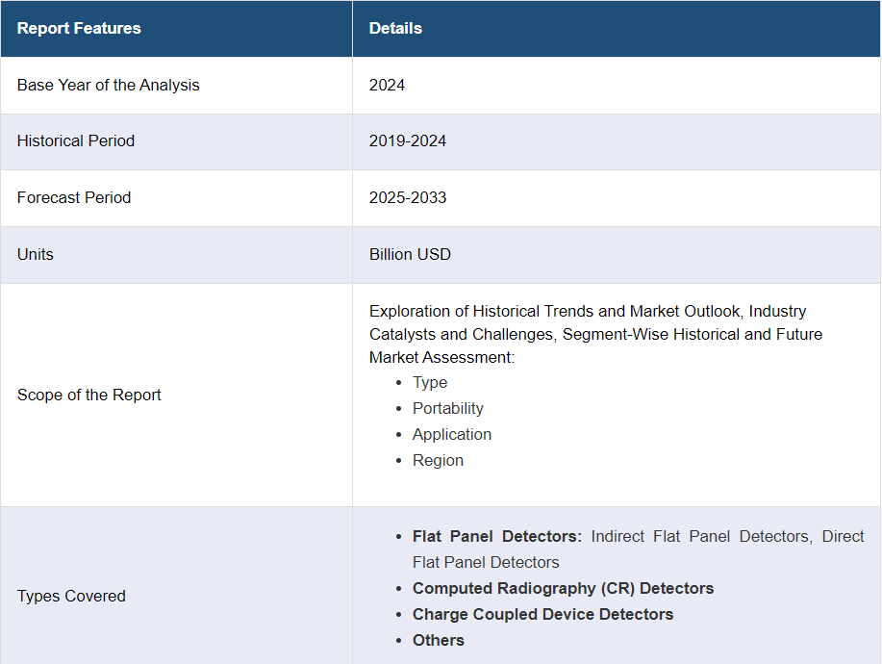Viewport: 882px width, 664px height.
Task: Click the Details column header
Action: (x=395, y=29)
